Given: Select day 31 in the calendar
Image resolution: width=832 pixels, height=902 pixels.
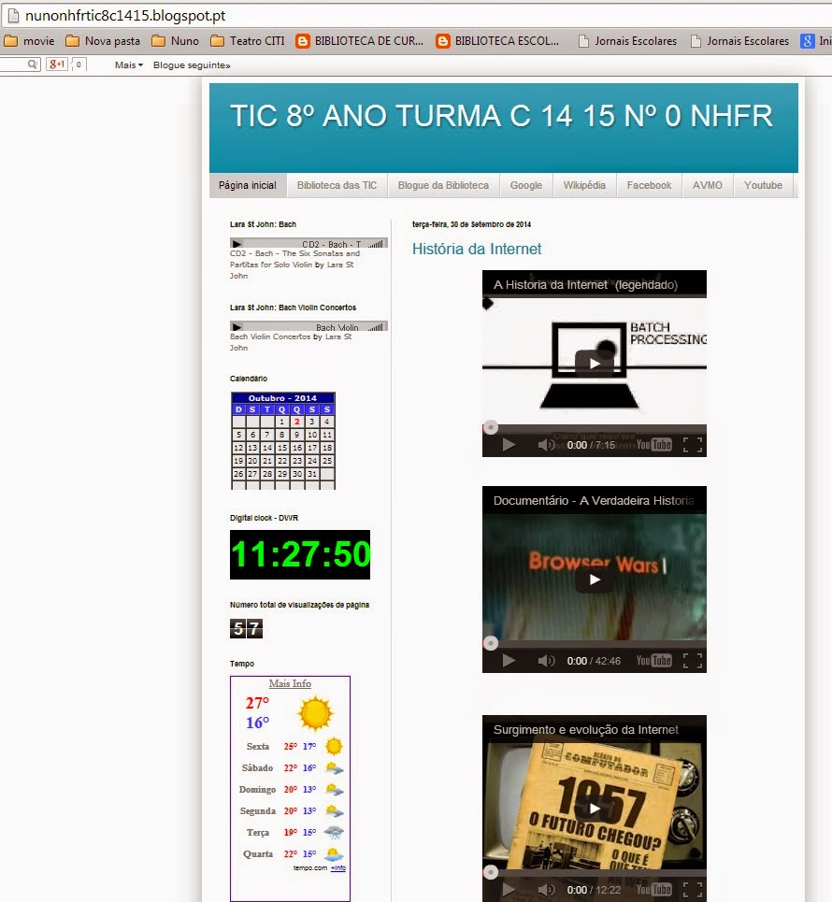Looking at the screenshot, I should tap(312, 474).
